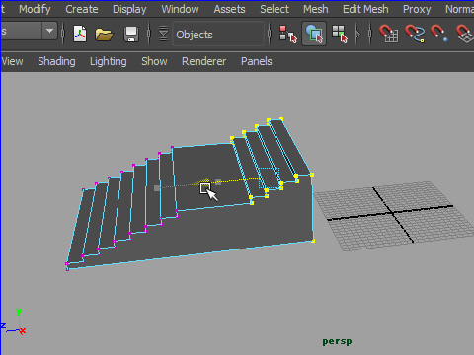Open the Create menu
This screenshot has width=474, height=355.
pos(82,9)
